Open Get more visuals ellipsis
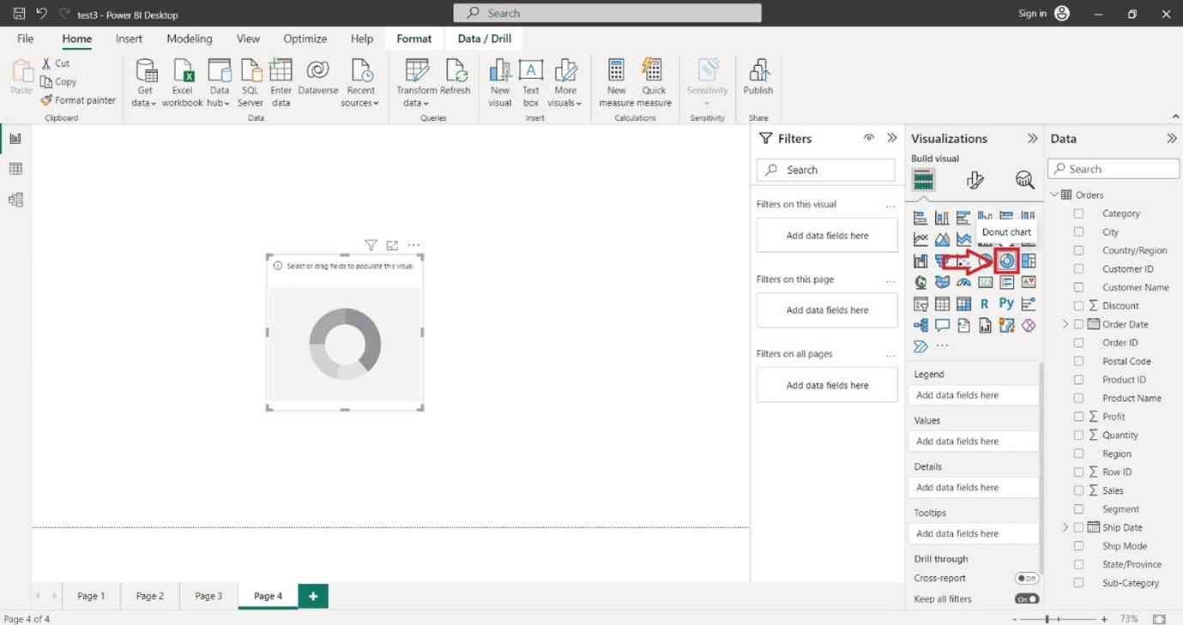 point(942,346)
